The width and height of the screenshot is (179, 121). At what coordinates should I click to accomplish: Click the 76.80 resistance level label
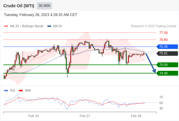163,40
